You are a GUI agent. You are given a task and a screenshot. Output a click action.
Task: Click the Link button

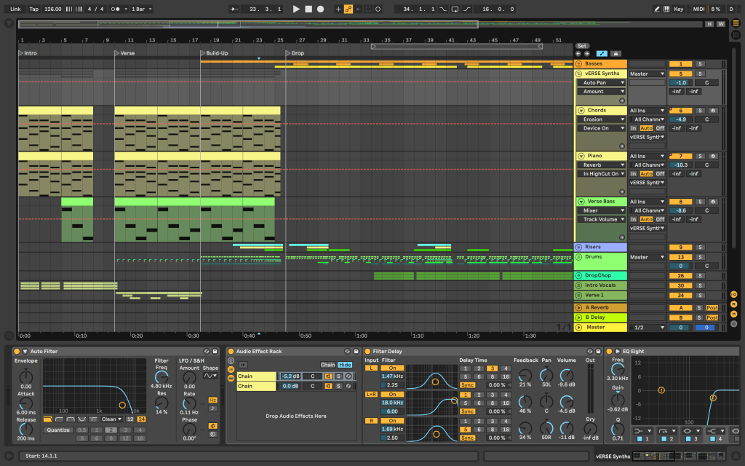tap(15, 9)
